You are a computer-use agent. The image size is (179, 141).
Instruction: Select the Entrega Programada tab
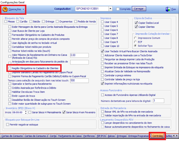tap(139, 136)
